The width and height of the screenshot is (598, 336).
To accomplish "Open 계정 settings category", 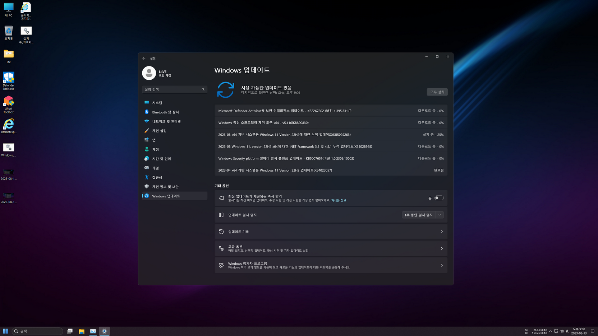I will tap(175, 149).
